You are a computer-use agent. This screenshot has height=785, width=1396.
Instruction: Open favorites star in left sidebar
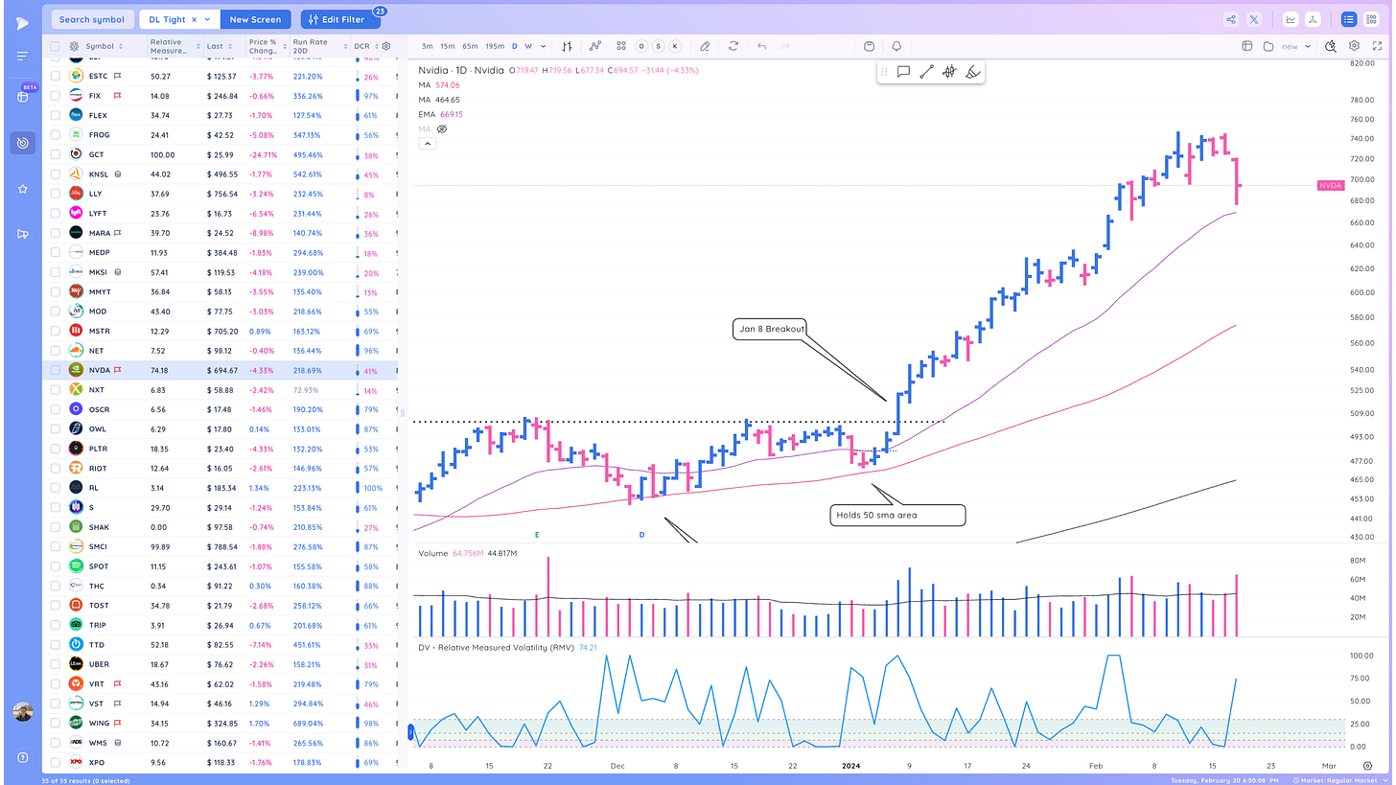coord(23,189)
